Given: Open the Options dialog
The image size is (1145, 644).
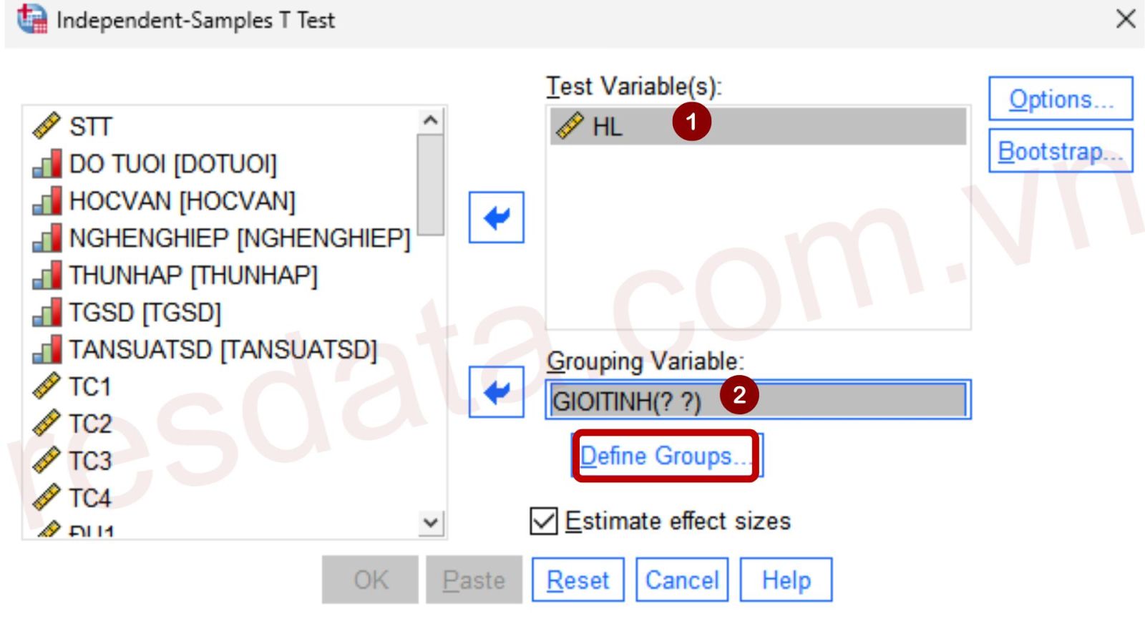Looking at the screenshot, I should click(x=1061, y=99).
